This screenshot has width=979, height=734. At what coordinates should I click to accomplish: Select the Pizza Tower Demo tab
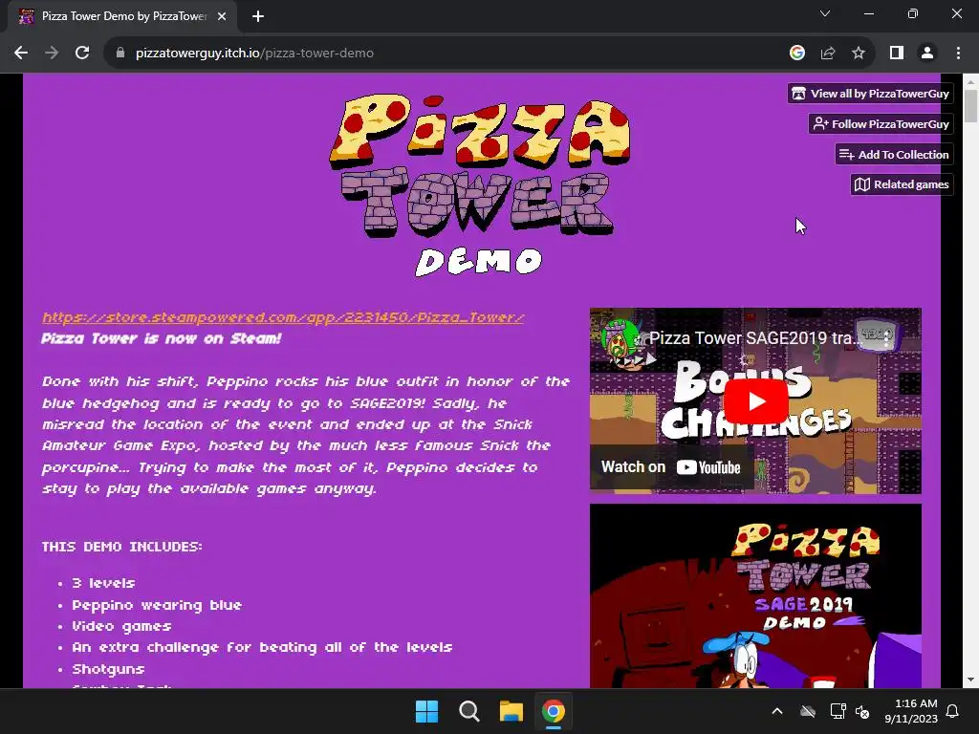[x=123, y=16]
